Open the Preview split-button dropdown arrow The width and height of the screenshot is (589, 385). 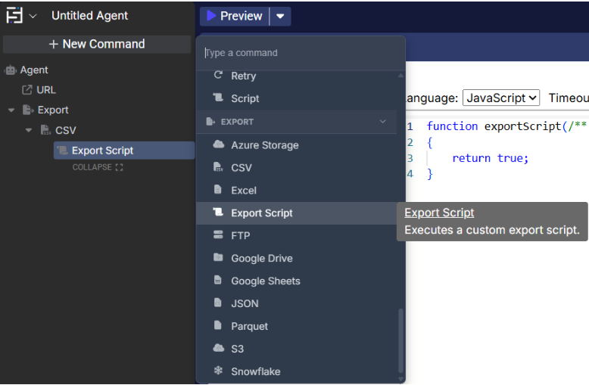pyautogui.click(x=281, y=16)
